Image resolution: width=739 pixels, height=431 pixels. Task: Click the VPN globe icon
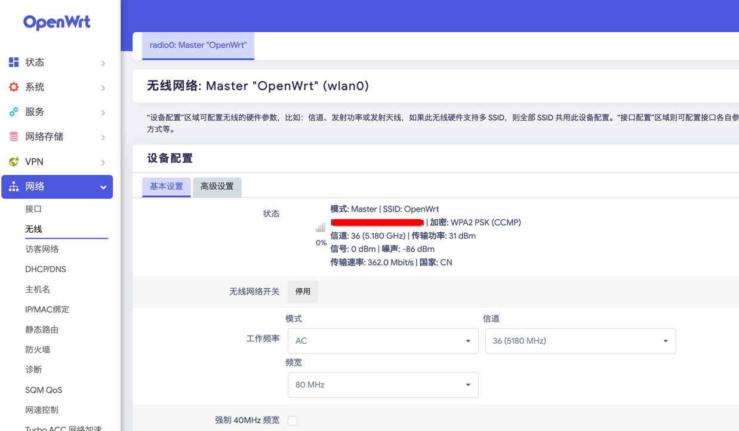click(x=14, y=162)
